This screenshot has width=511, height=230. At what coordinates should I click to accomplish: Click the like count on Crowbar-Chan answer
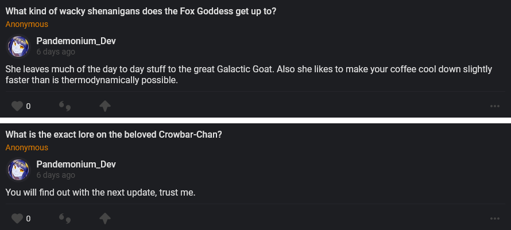(28, 218)
